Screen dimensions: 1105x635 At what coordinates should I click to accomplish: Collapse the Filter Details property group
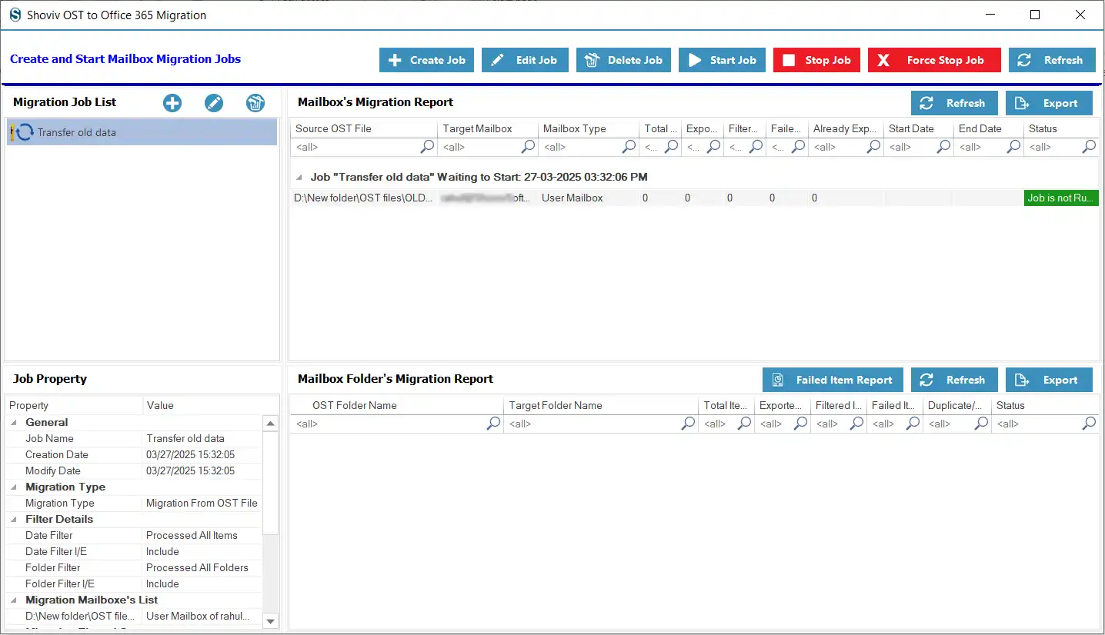pos(13,519)
